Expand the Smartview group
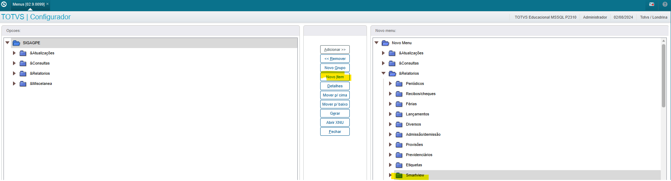The width and height of the screenshot is (671, 181). [390, 175]
